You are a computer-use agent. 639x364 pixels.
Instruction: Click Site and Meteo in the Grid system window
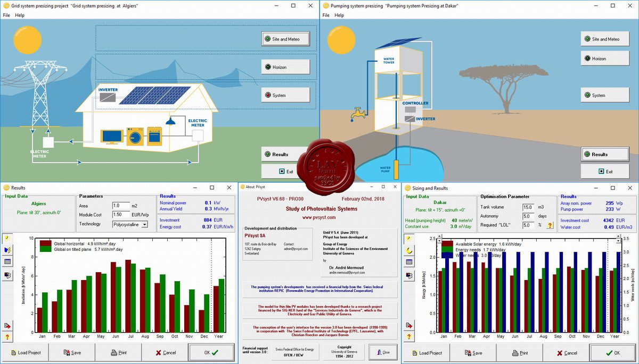(x=285, y=39)
